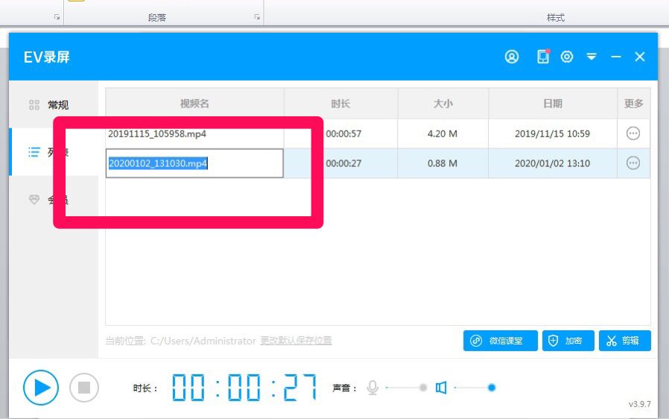Start recording with the play button
This screenshot has height=419, width=669.
(x=40, y=388)
